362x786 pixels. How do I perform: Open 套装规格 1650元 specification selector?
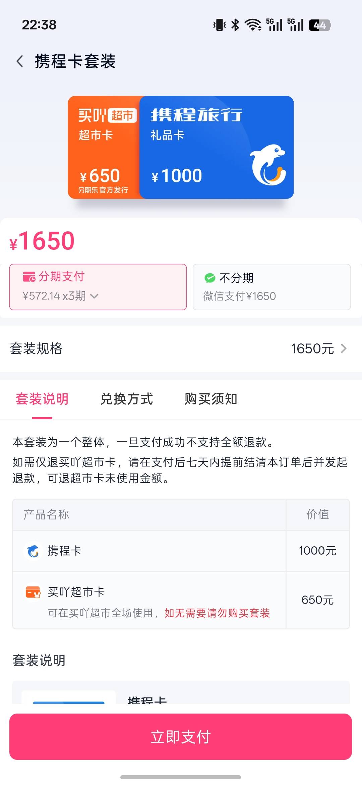(x=181, y=348)
